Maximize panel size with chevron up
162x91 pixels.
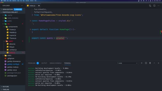point(154,63)
